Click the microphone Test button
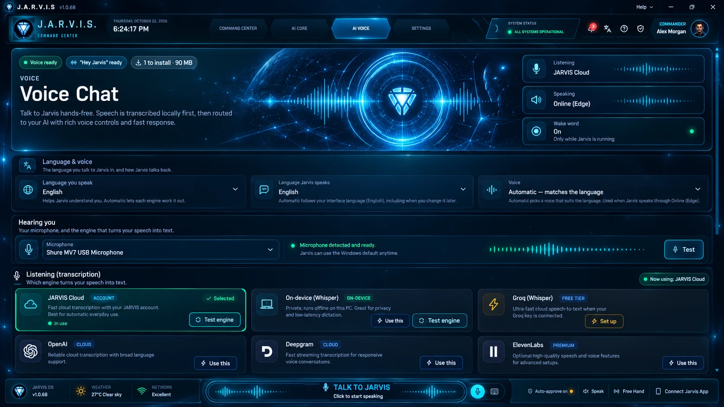Viewport: 724px width, 407px height. tap(684, 250)
